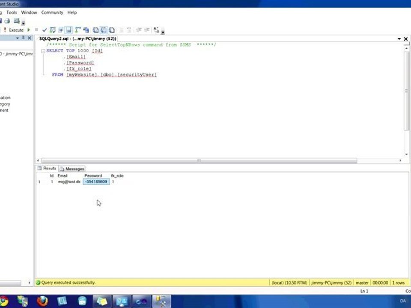
Task: Click the Increase Indent icon
Action: point(147,30)
